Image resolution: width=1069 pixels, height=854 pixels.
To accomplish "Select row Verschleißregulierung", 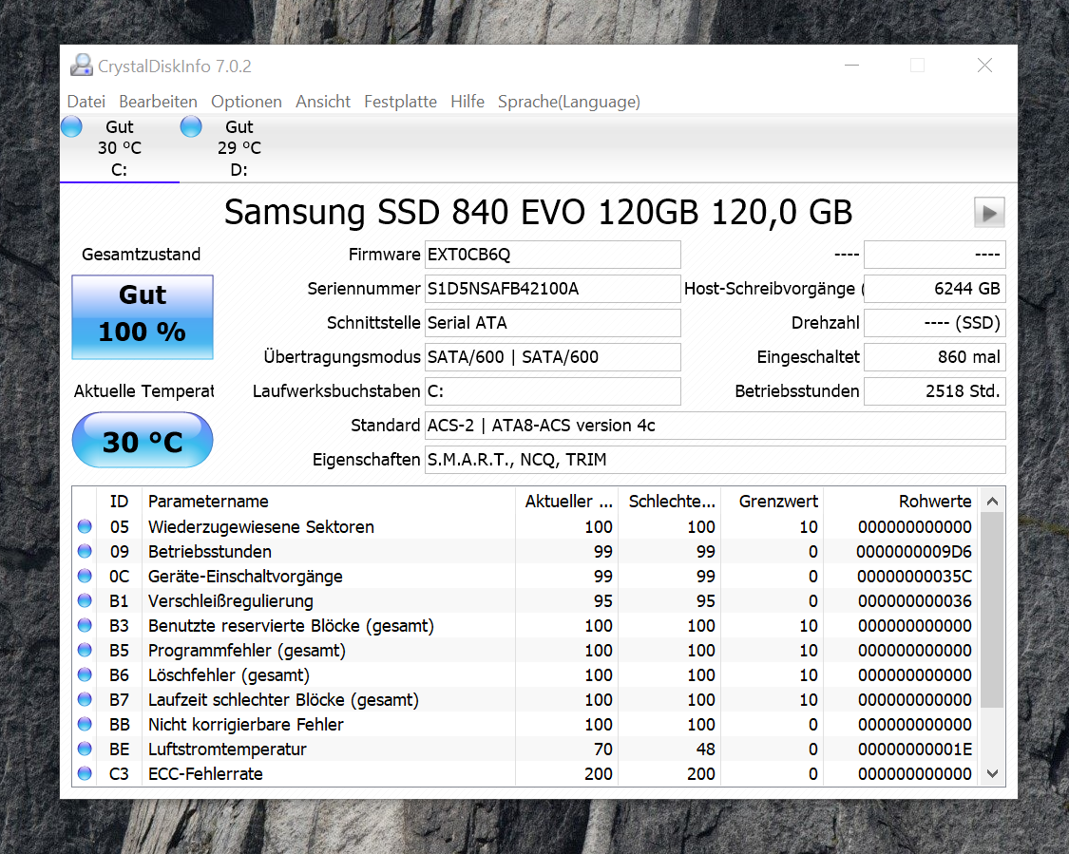I will pos(525,600).
